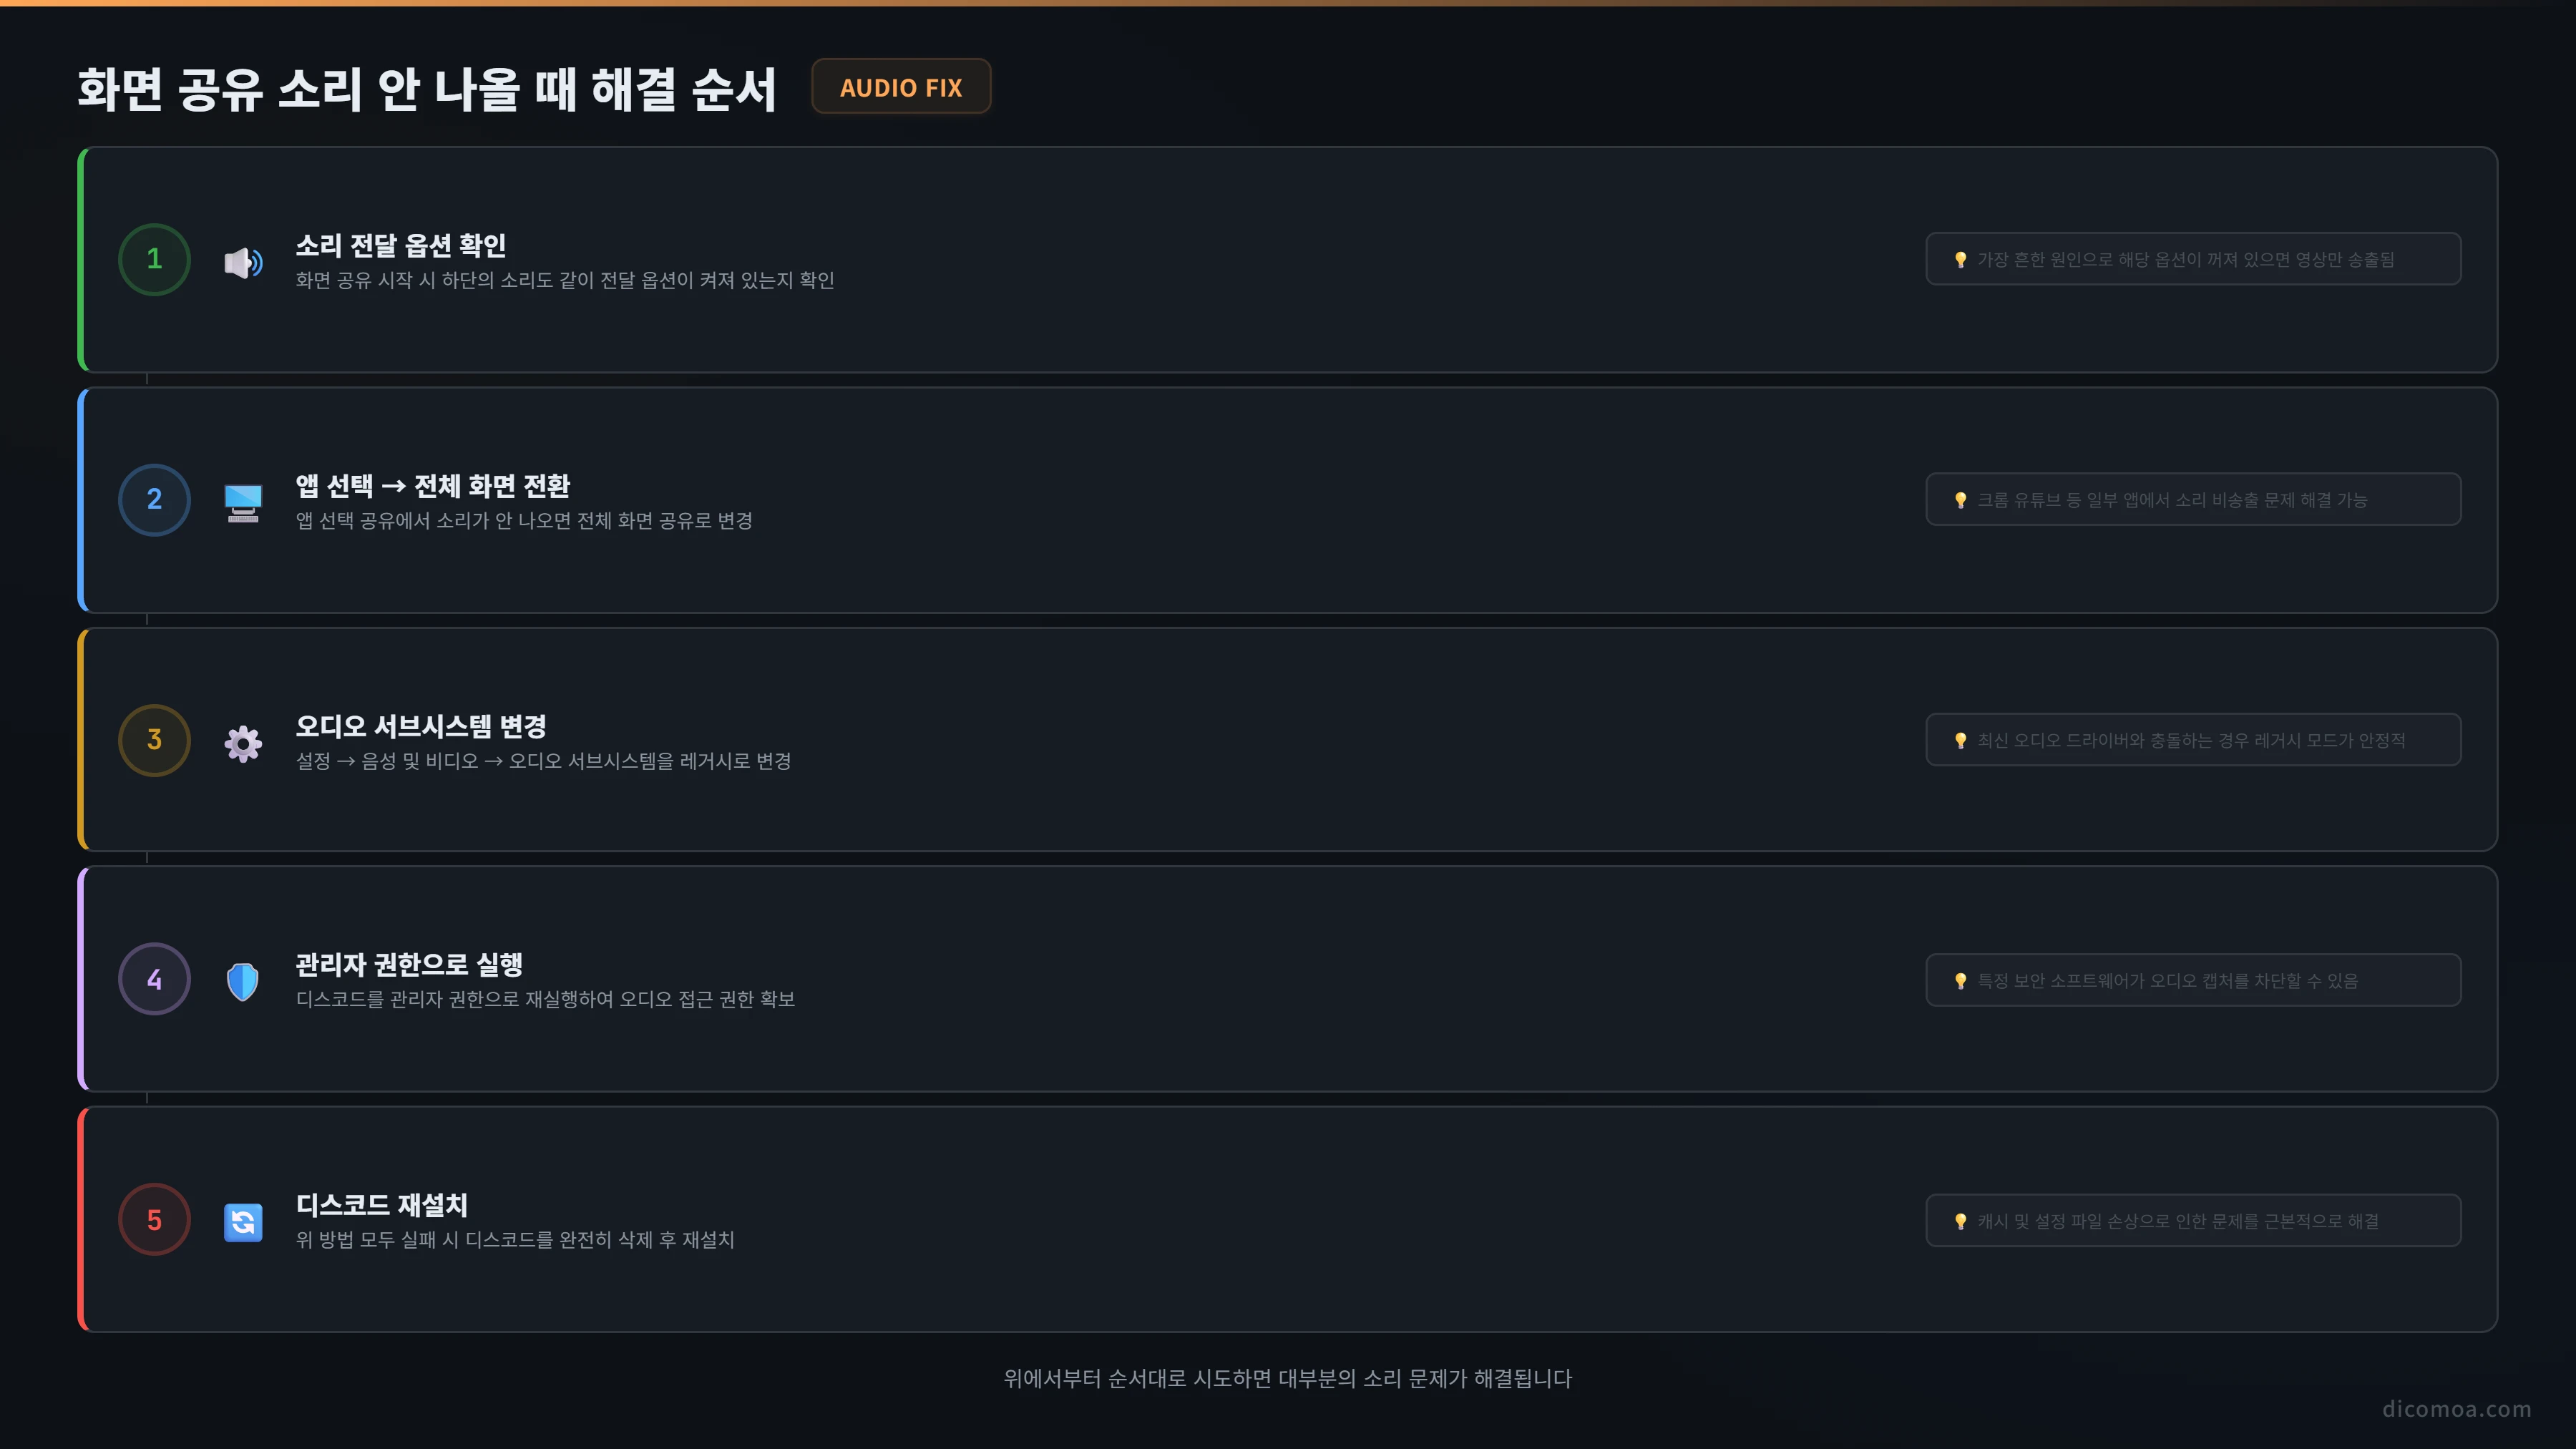Image resolution: width=2576 pixels, height=1449 pixels.
Task: Click the blue shield icon in step 4
Action: coord(243,982)
